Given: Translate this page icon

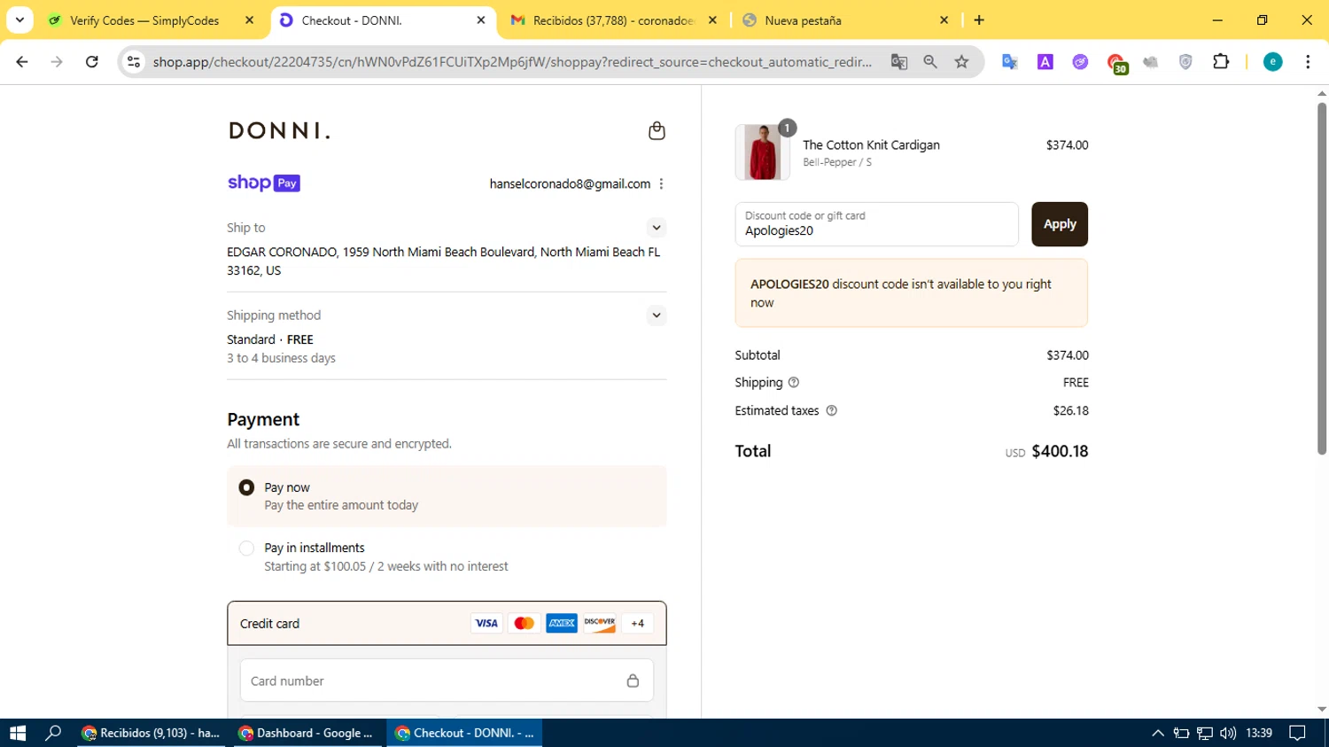Looking at the screenshot, I should pos(899,62).
